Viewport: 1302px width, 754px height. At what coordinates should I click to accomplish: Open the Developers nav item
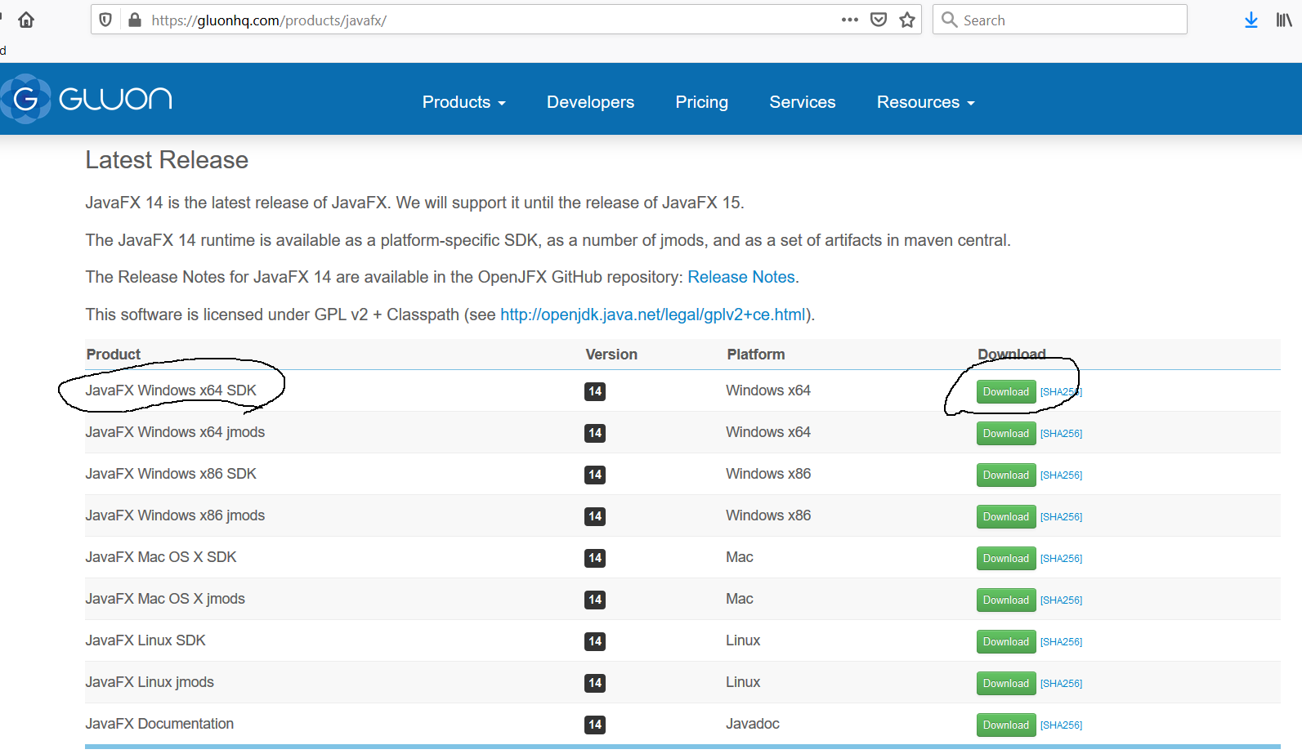click(590, 102)
